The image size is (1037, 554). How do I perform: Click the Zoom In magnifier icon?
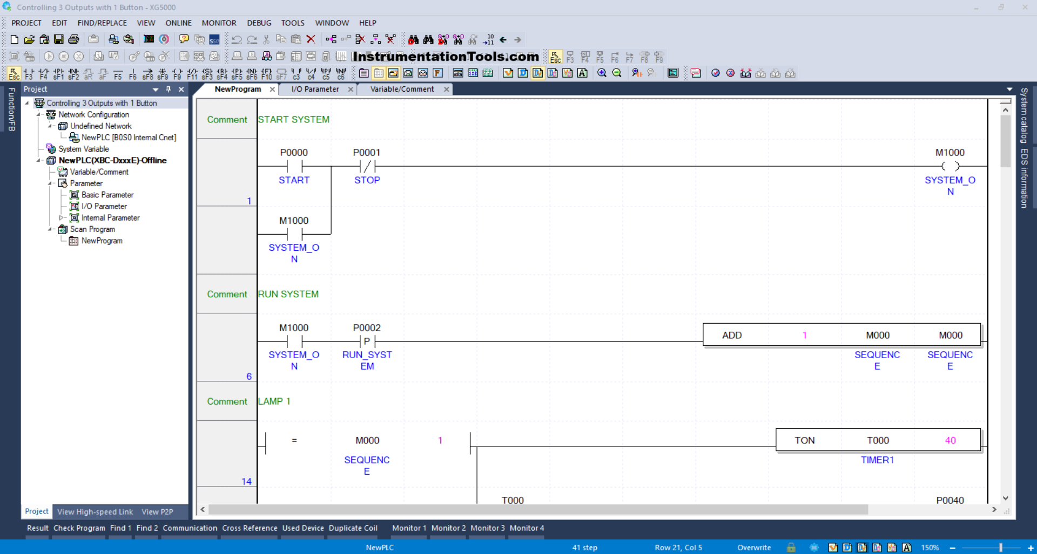602,73
